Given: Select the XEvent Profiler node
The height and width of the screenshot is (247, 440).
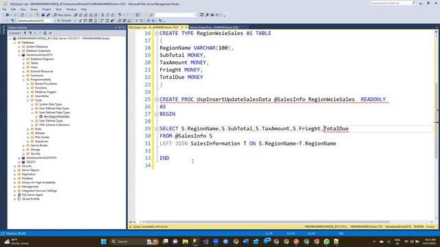Looking at the screenshot, I should tap(30, 199).
